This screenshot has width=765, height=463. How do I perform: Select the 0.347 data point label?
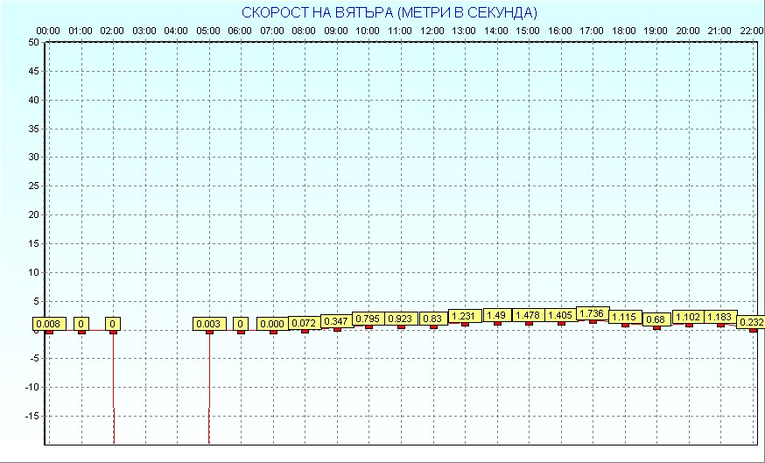(337, 321)
